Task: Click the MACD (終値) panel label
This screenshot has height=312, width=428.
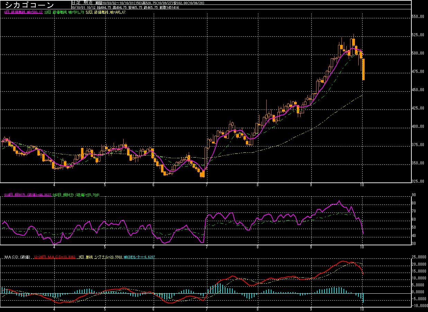Action: (x=17, y=257)
